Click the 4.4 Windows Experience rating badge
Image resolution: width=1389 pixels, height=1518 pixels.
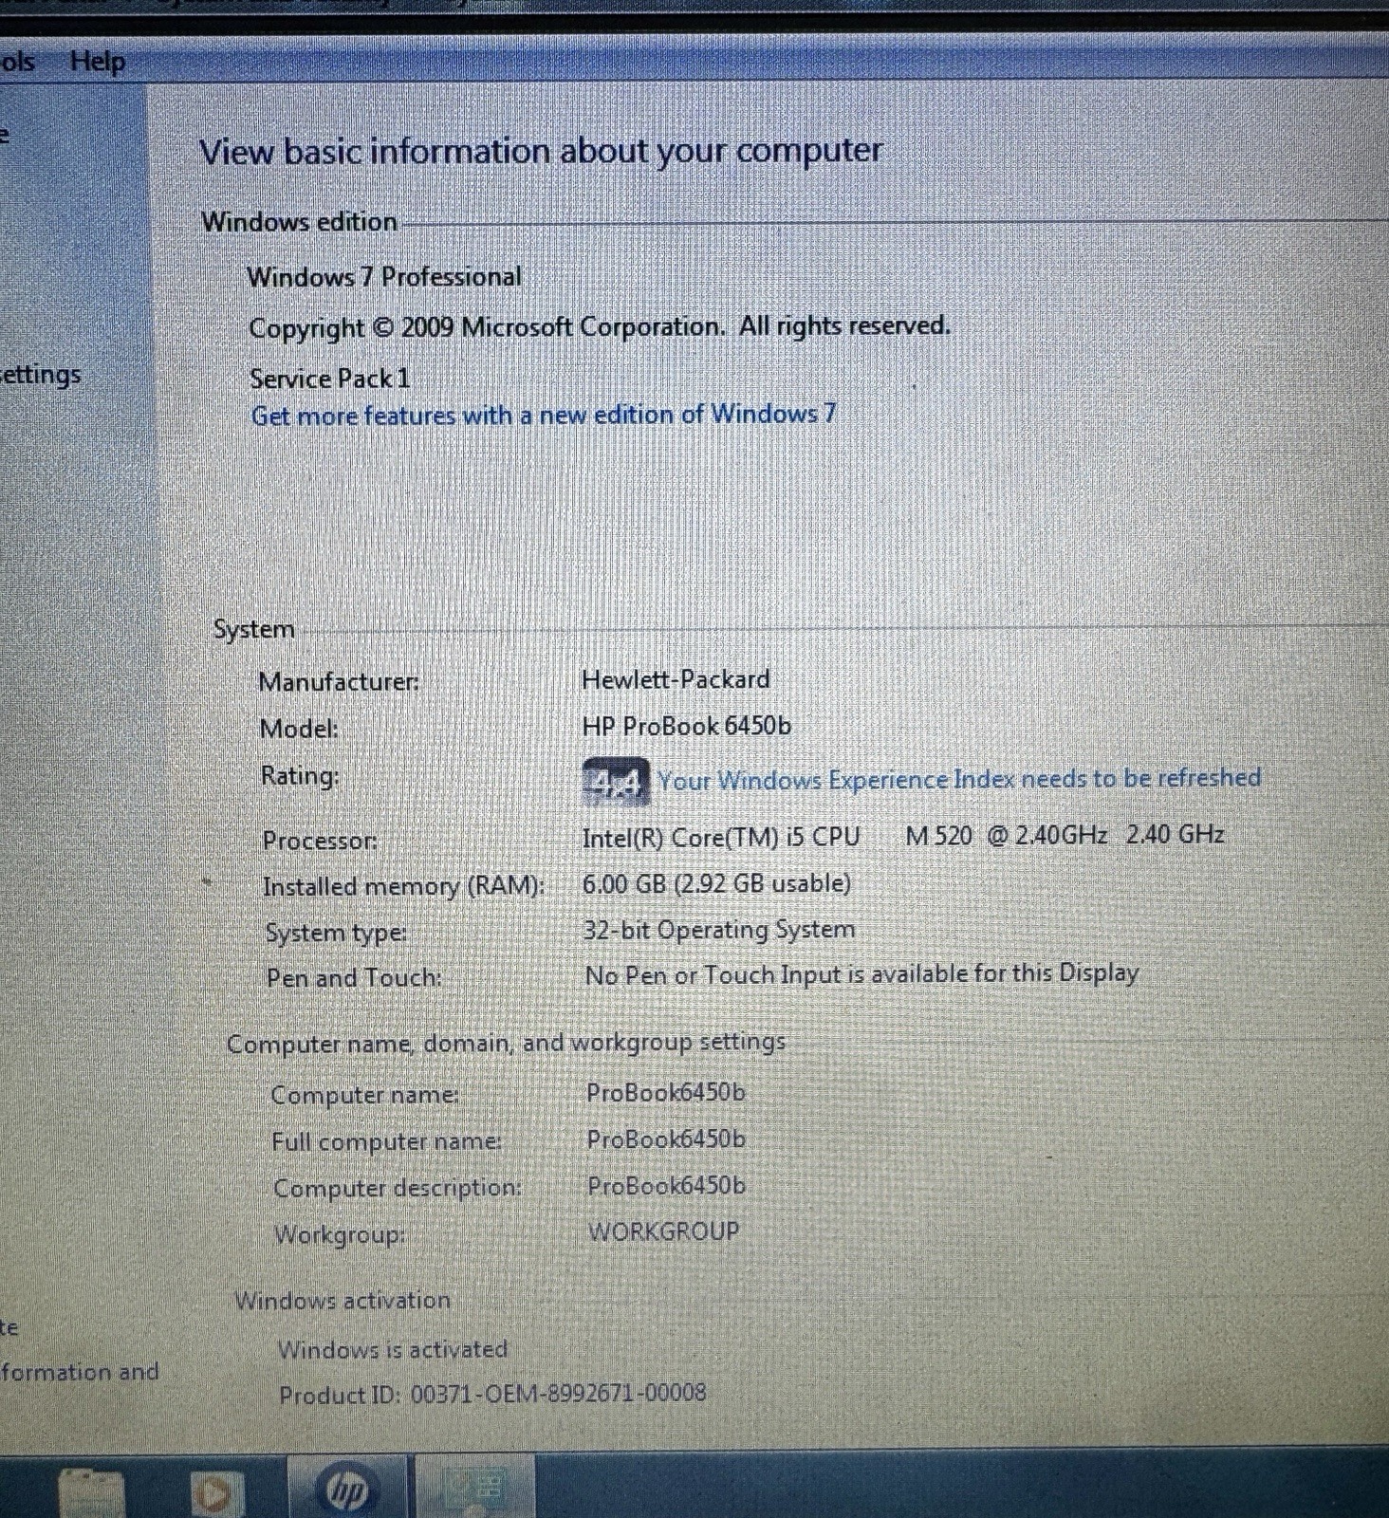pyautogui.click(x=616, y=783)
